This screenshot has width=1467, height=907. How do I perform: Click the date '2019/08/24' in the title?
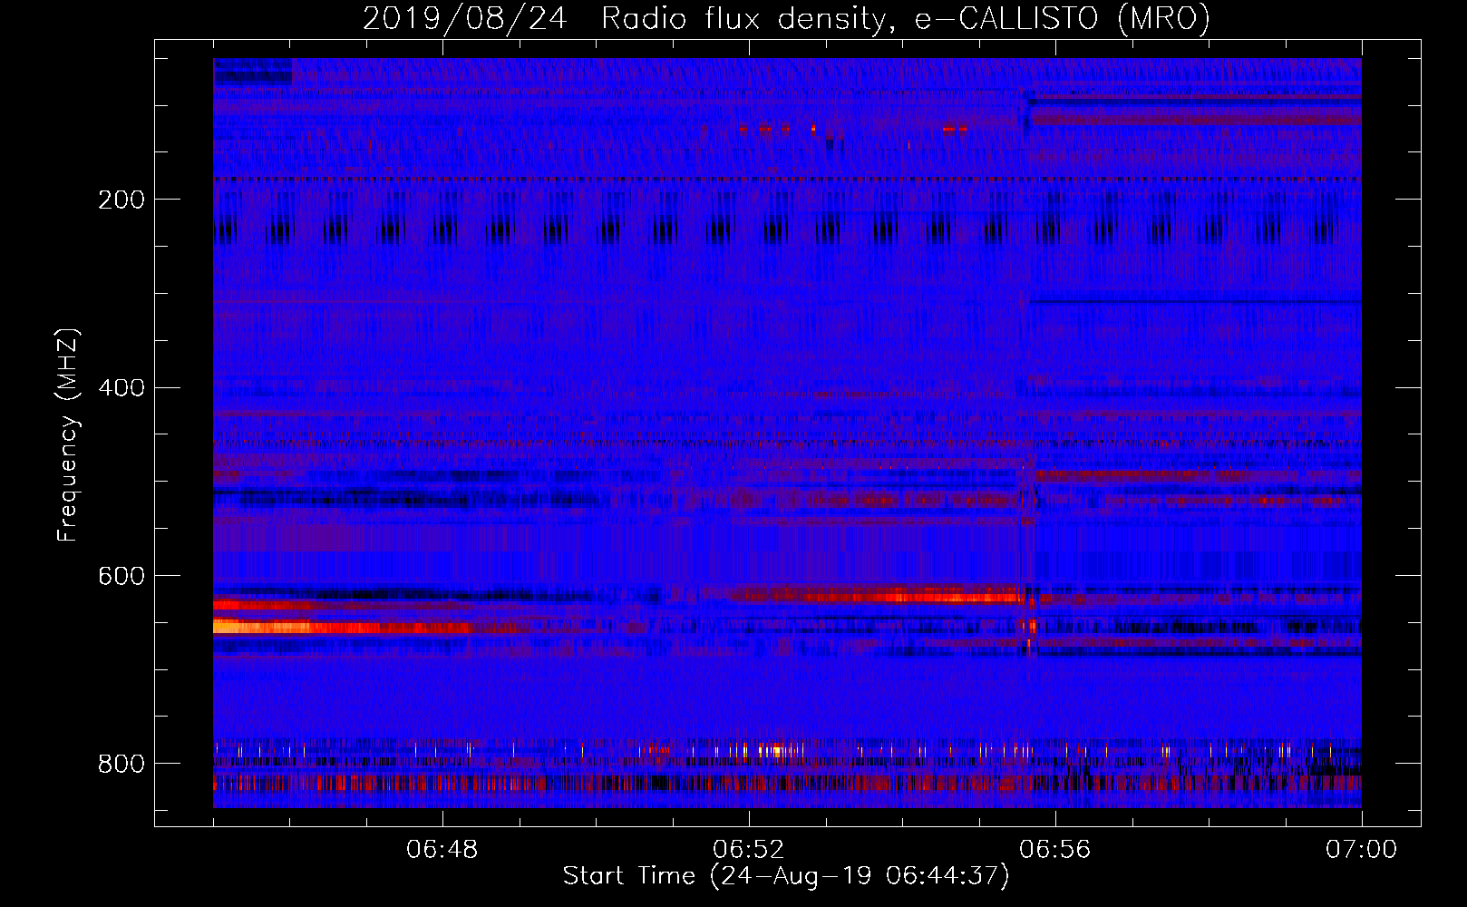465,19
